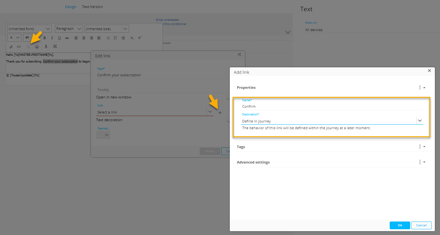Cancel the Add link dialog
This screenshot has width=440, height=235.
click(421, 225)
